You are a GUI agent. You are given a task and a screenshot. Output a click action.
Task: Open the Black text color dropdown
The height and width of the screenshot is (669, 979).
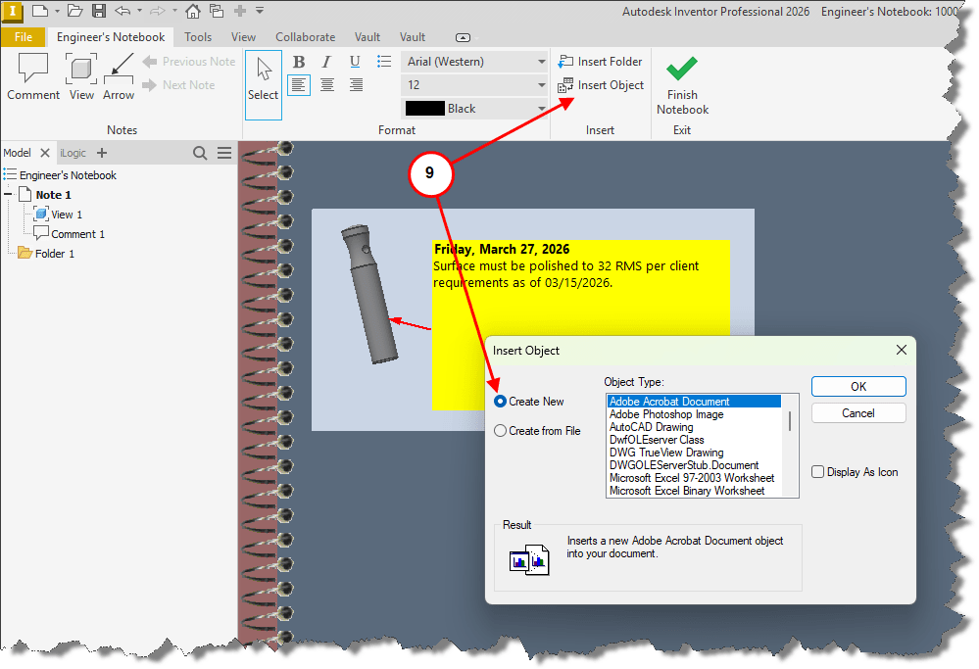point(474,109)
